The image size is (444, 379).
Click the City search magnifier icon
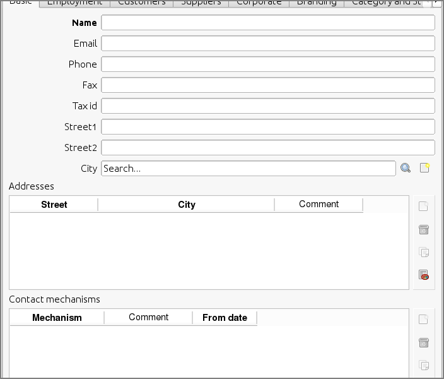[x=406, y=168]
